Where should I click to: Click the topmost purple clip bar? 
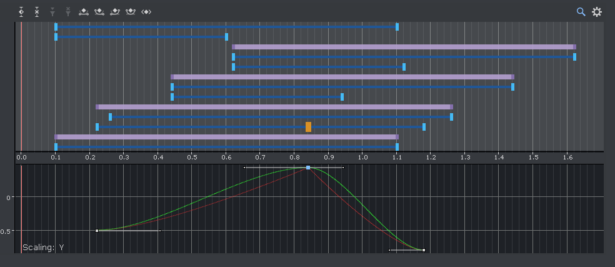coord(404,47)
